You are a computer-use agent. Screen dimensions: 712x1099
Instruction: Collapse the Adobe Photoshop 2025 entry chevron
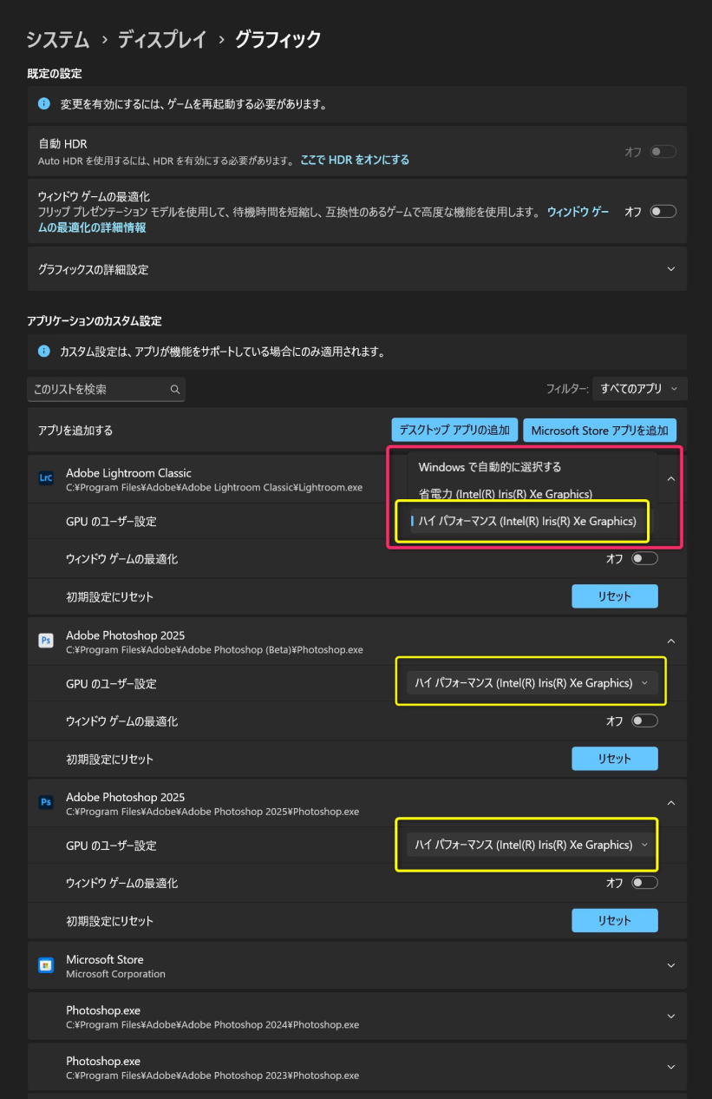pyautogui.click(x=670, y=803)
